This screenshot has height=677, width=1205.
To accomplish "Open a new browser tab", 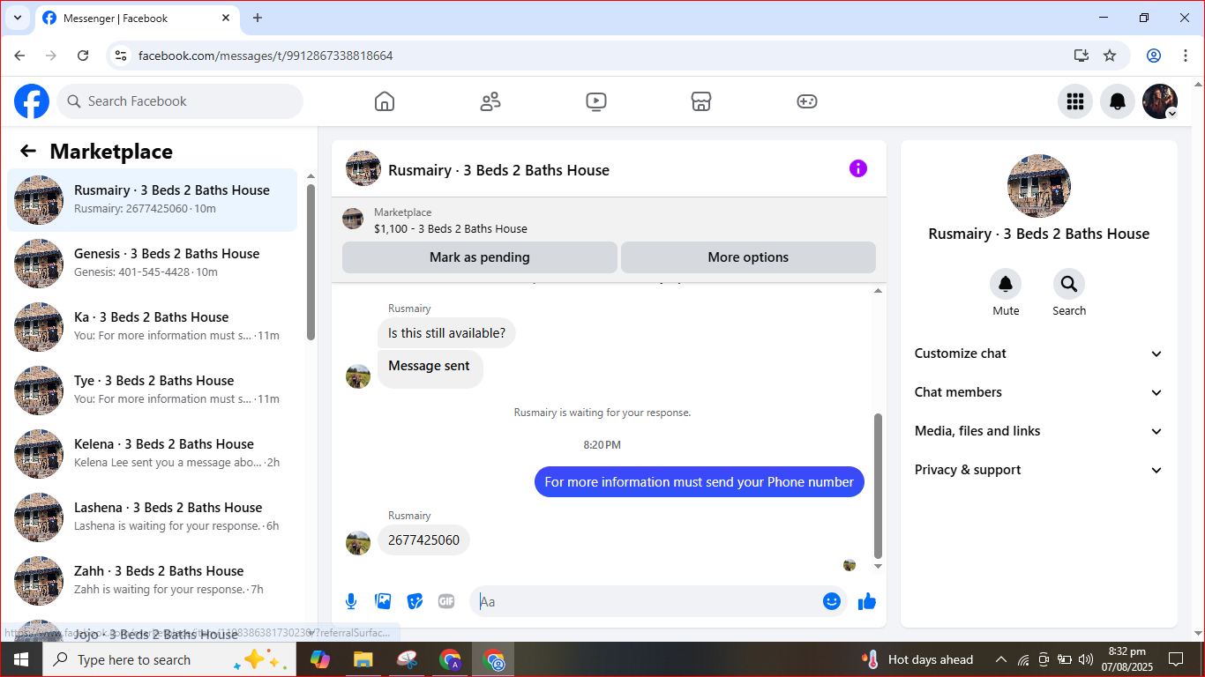I will 258,18.
